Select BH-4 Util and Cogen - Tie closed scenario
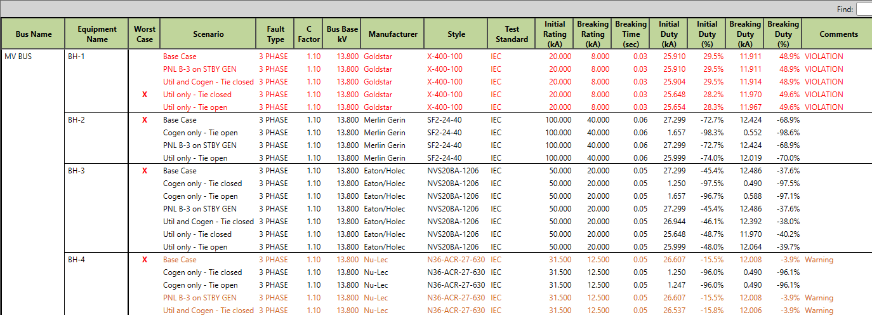The width and height of the screenshot is (872, 315). pyautogui.click(x=208, y=311)
